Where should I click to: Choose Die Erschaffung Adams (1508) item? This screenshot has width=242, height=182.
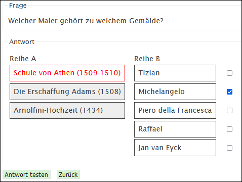click(67, 92)
